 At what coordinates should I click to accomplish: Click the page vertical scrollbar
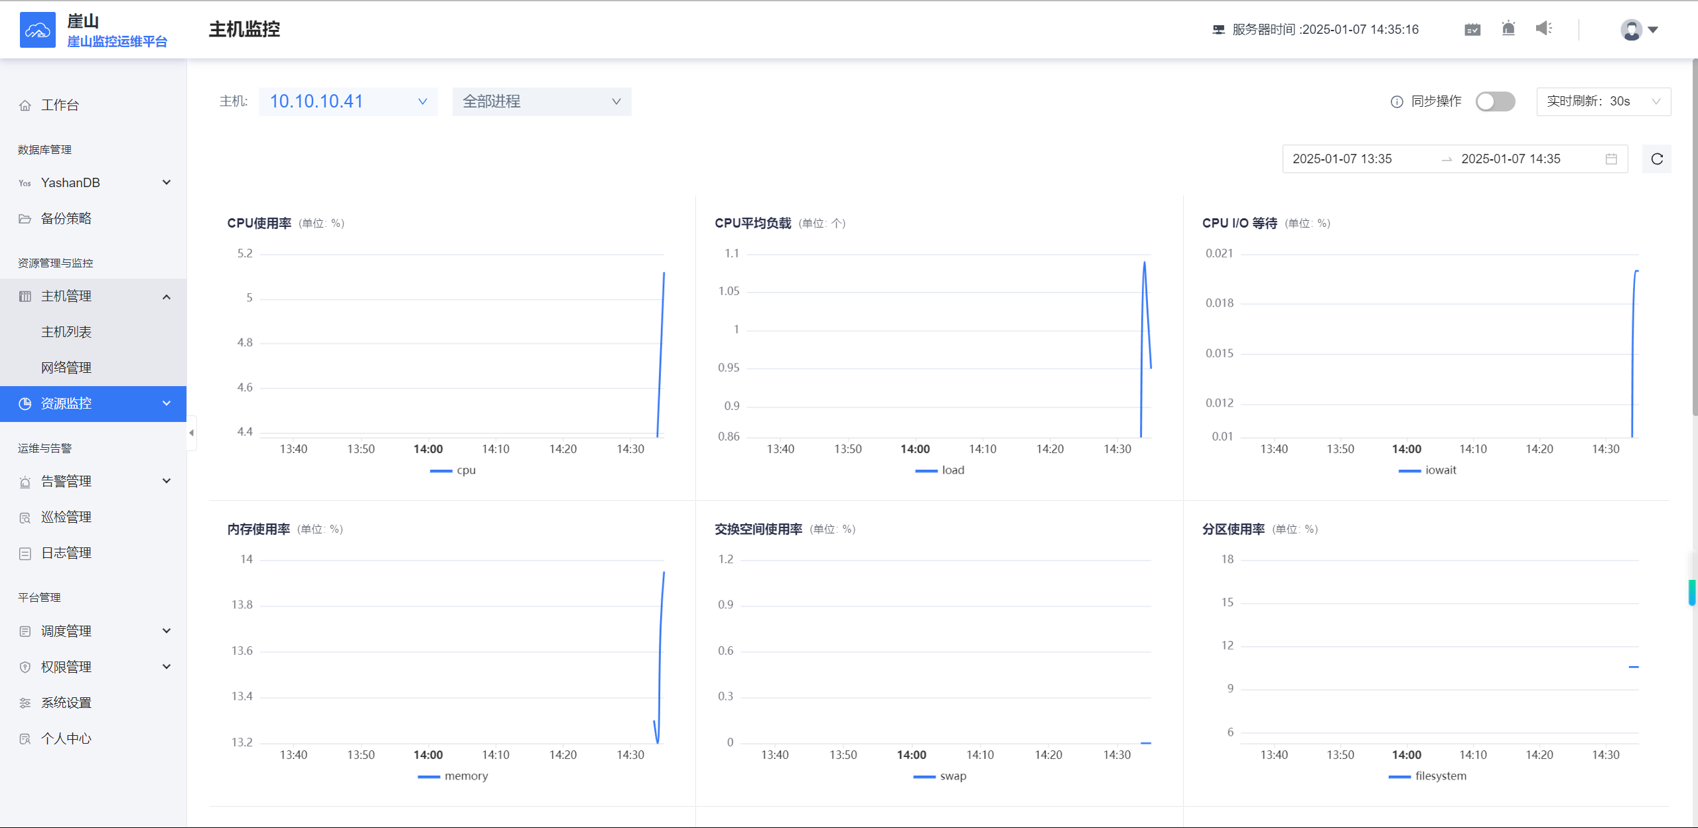[1694, 239]
